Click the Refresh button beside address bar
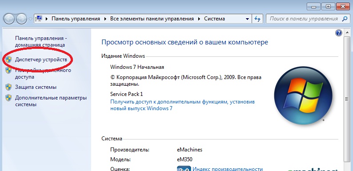 (x=257, y=19)
